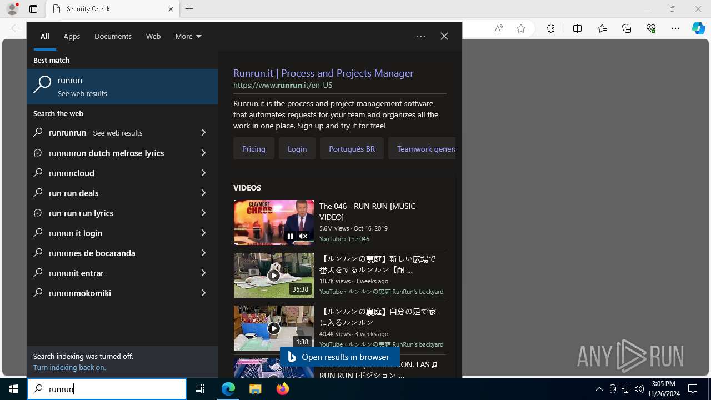
Task: Open Edge tab actions menu icon
Action: 33,9
